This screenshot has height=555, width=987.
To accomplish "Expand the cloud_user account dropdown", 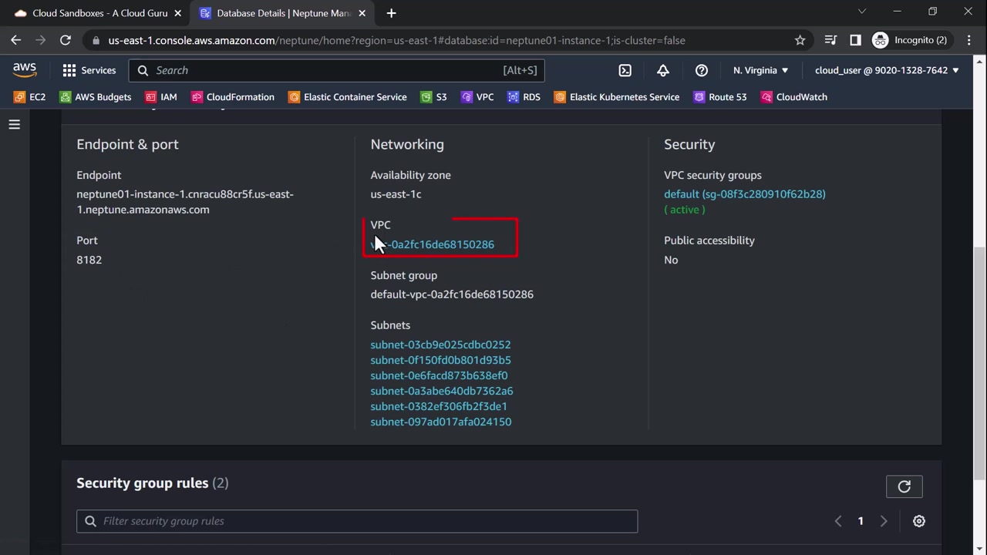I will pyautogui.click(x=887, y=70).
